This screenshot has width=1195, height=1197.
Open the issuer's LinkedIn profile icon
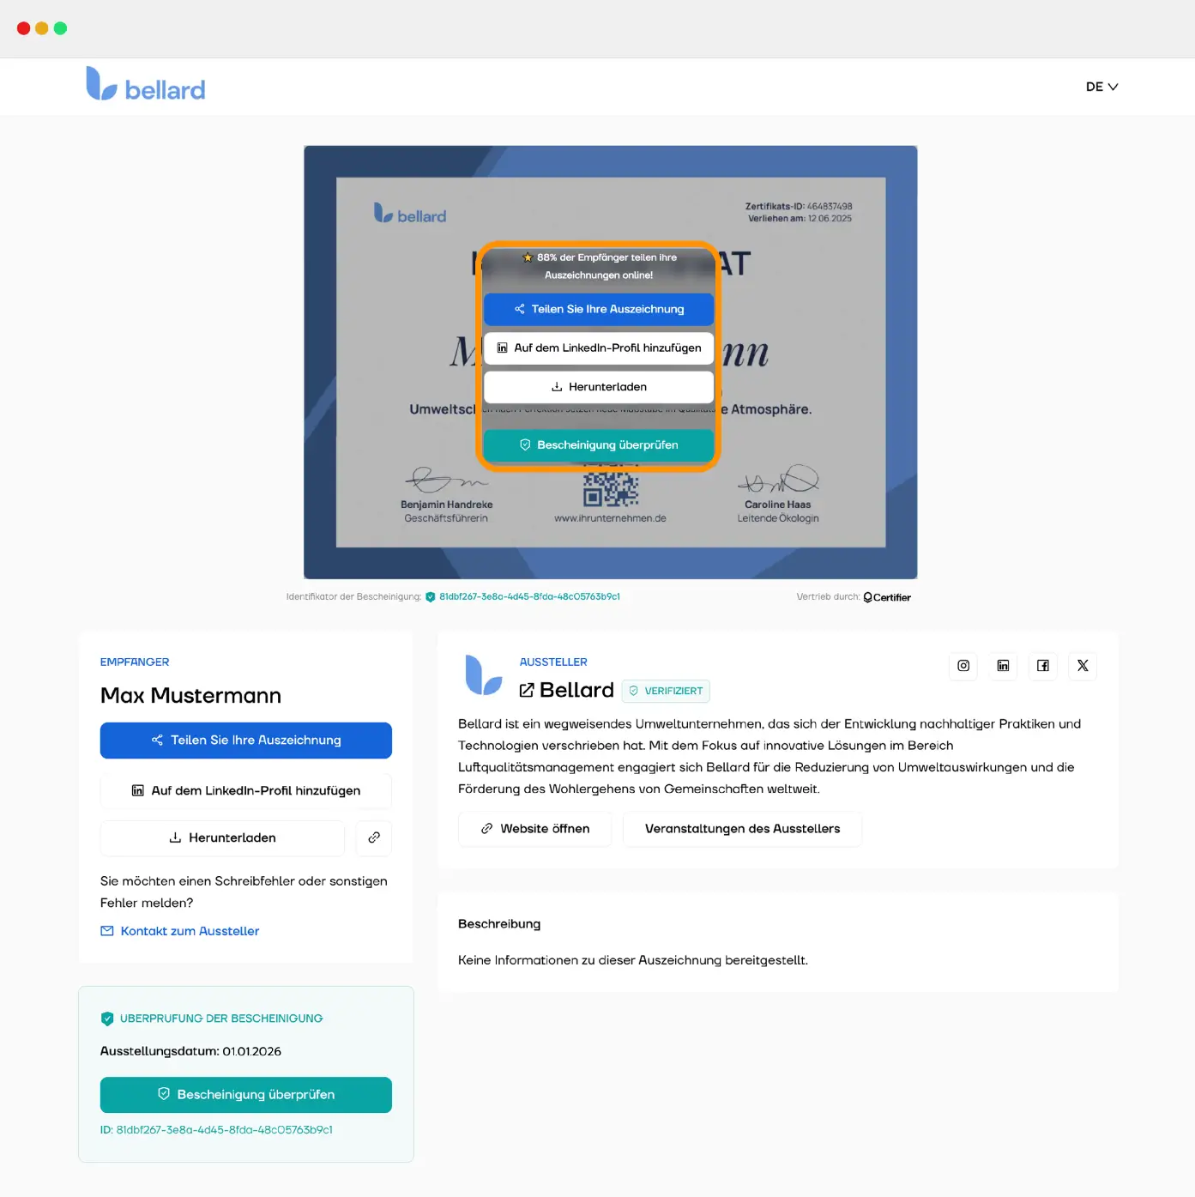(x=1002, y=666)
